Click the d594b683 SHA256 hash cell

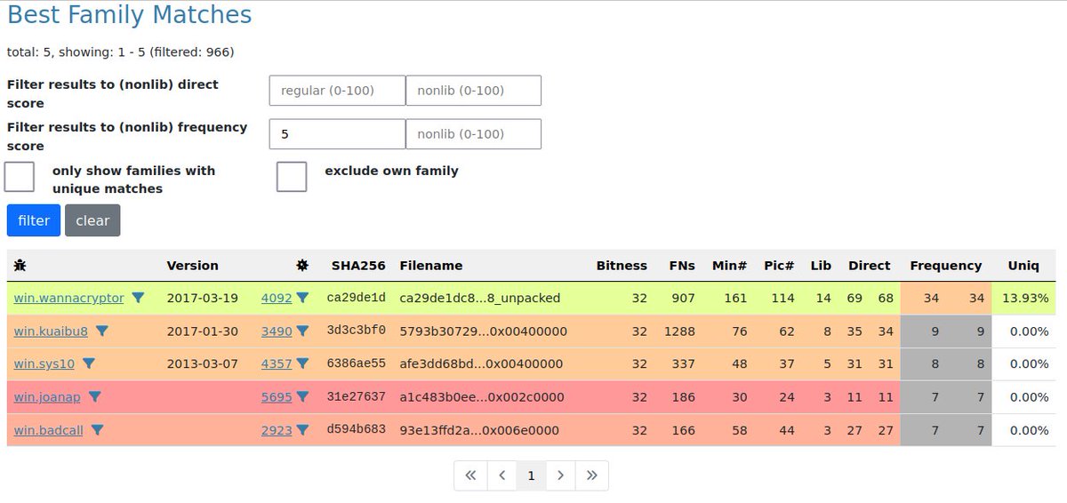[x=357, y=430]
